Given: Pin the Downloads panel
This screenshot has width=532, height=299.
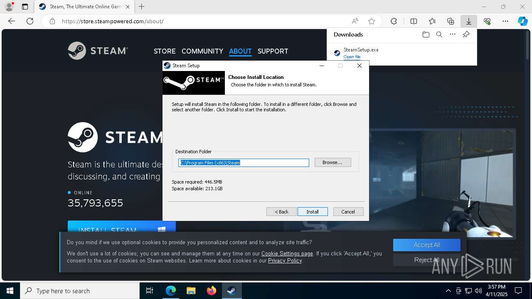Looking at the screenshot, I should coord(466,34).
